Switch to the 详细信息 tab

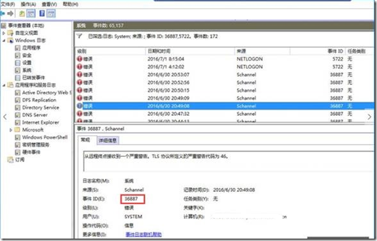(108, 140)
